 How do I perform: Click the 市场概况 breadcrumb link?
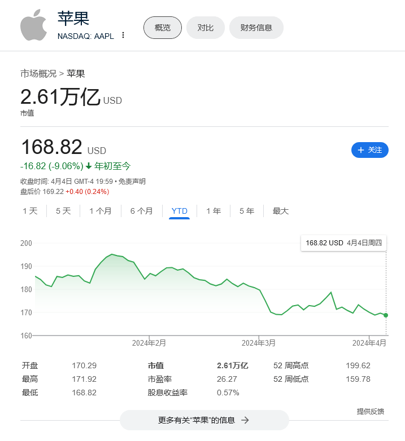point(38,74)
